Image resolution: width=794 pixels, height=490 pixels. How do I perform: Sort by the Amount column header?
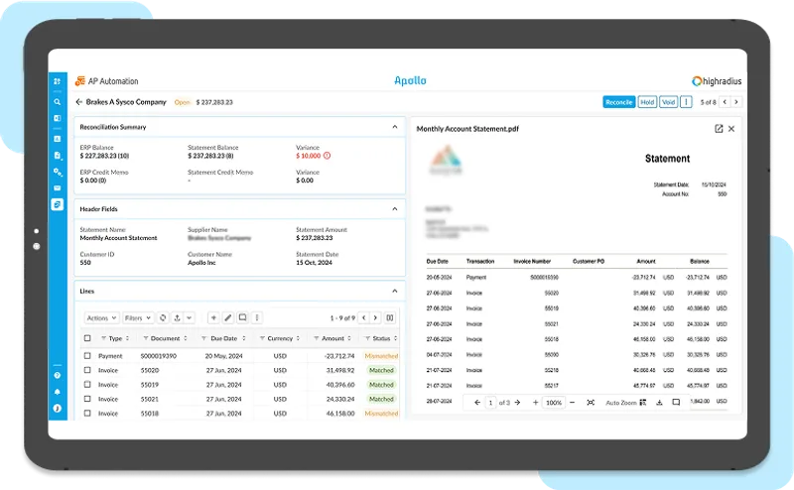click(x=332, y=338)
